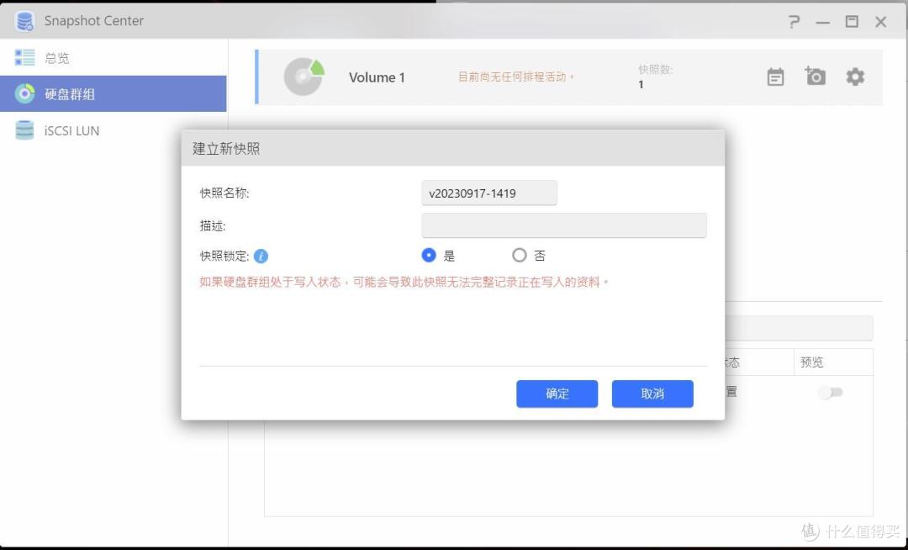Click the 快照名称 field
908x550 pixels.
(x=489, y=193)
